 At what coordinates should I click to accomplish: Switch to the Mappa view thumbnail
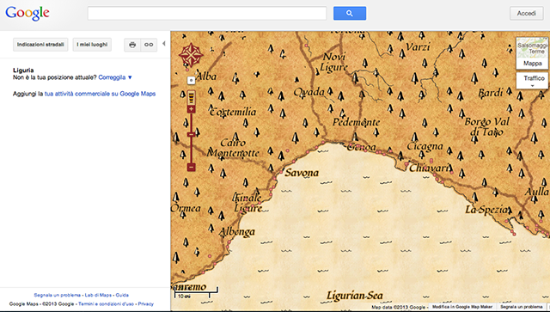533,53
